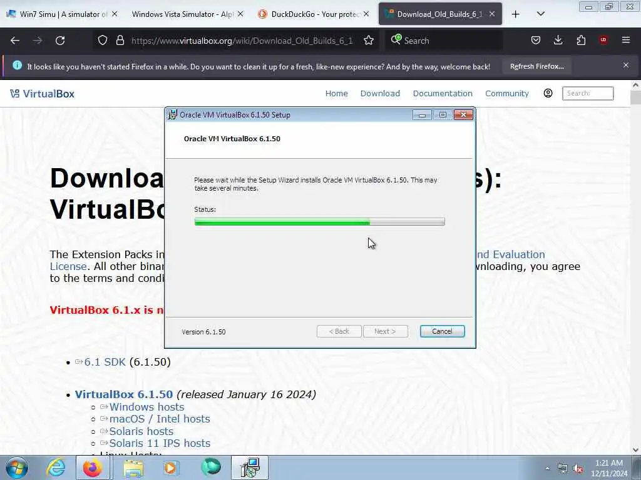The image size is (641, 480).
Task: Open the Download navigation link
Action: (x=380, y=94)
